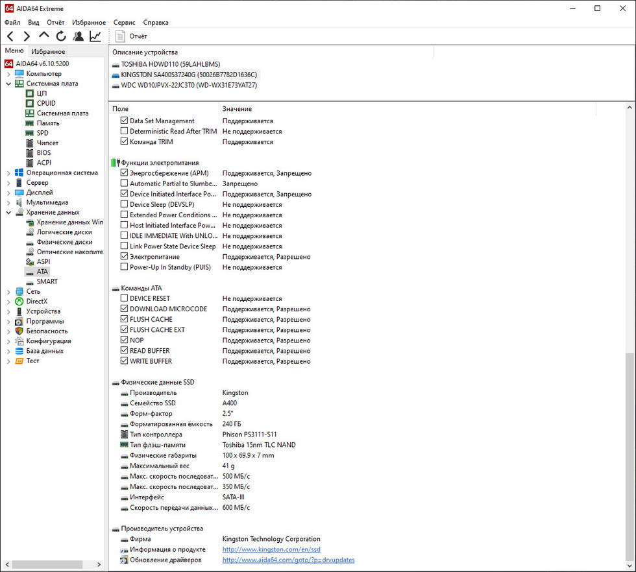This screenshot has height=572, width=636.
Task: Switch to the Избранное tab
Action: click(x=48, y=51)
